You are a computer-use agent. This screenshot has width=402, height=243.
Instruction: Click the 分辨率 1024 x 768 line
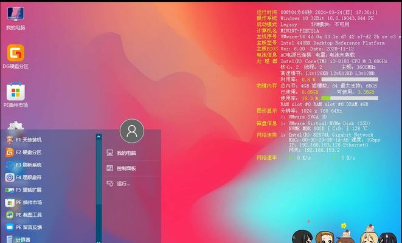[x=311, y=111]
